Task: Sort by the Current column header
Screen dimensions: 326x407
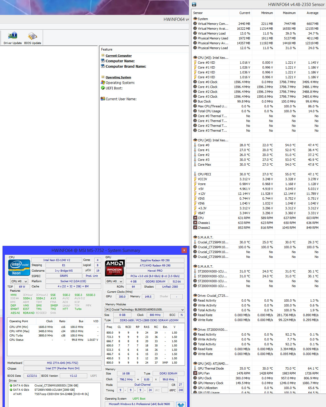Action: pos(240,13)
